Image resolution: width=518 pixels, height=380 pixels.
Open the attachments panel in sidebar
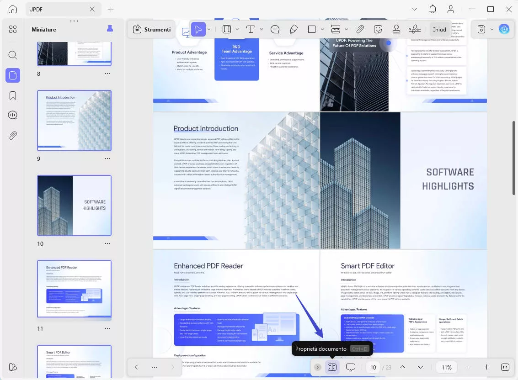(12, 135)
